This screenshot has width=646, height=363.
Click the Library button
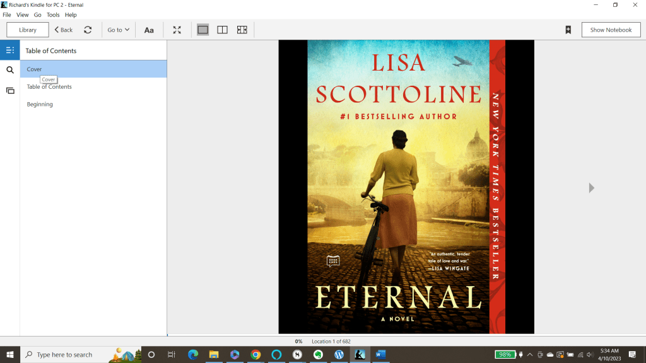28,30
